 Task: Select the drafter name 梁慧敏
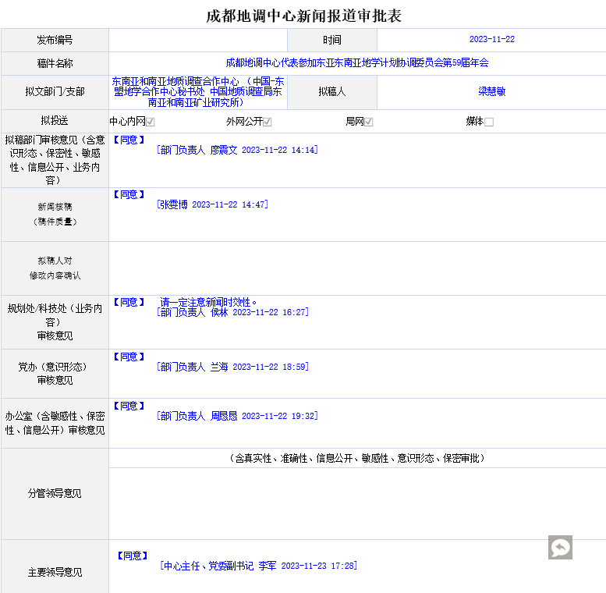491,91
